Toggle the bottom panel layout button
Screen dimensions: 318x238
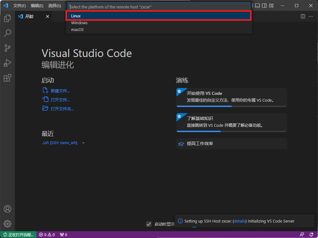coord(257,6)
